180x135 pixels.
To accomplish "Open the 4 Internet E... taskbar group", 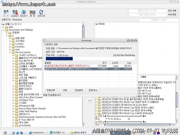I will coord(38,132).
